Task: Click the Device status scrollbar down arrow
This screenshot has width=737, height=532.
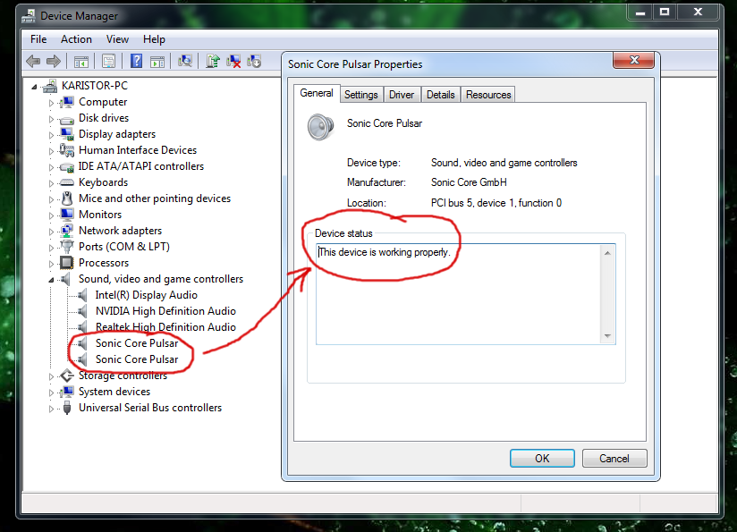Action: tap(607, 335)
